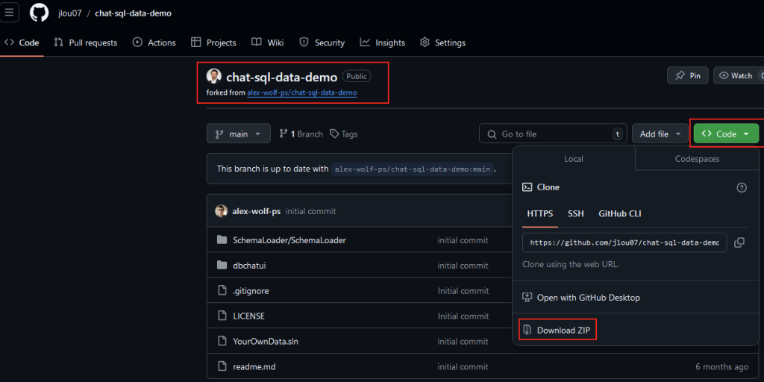The width and height of the screenshot is (764, 382).
Task: Click the folder icon beside dbchatui
Action: click(222, 265)
